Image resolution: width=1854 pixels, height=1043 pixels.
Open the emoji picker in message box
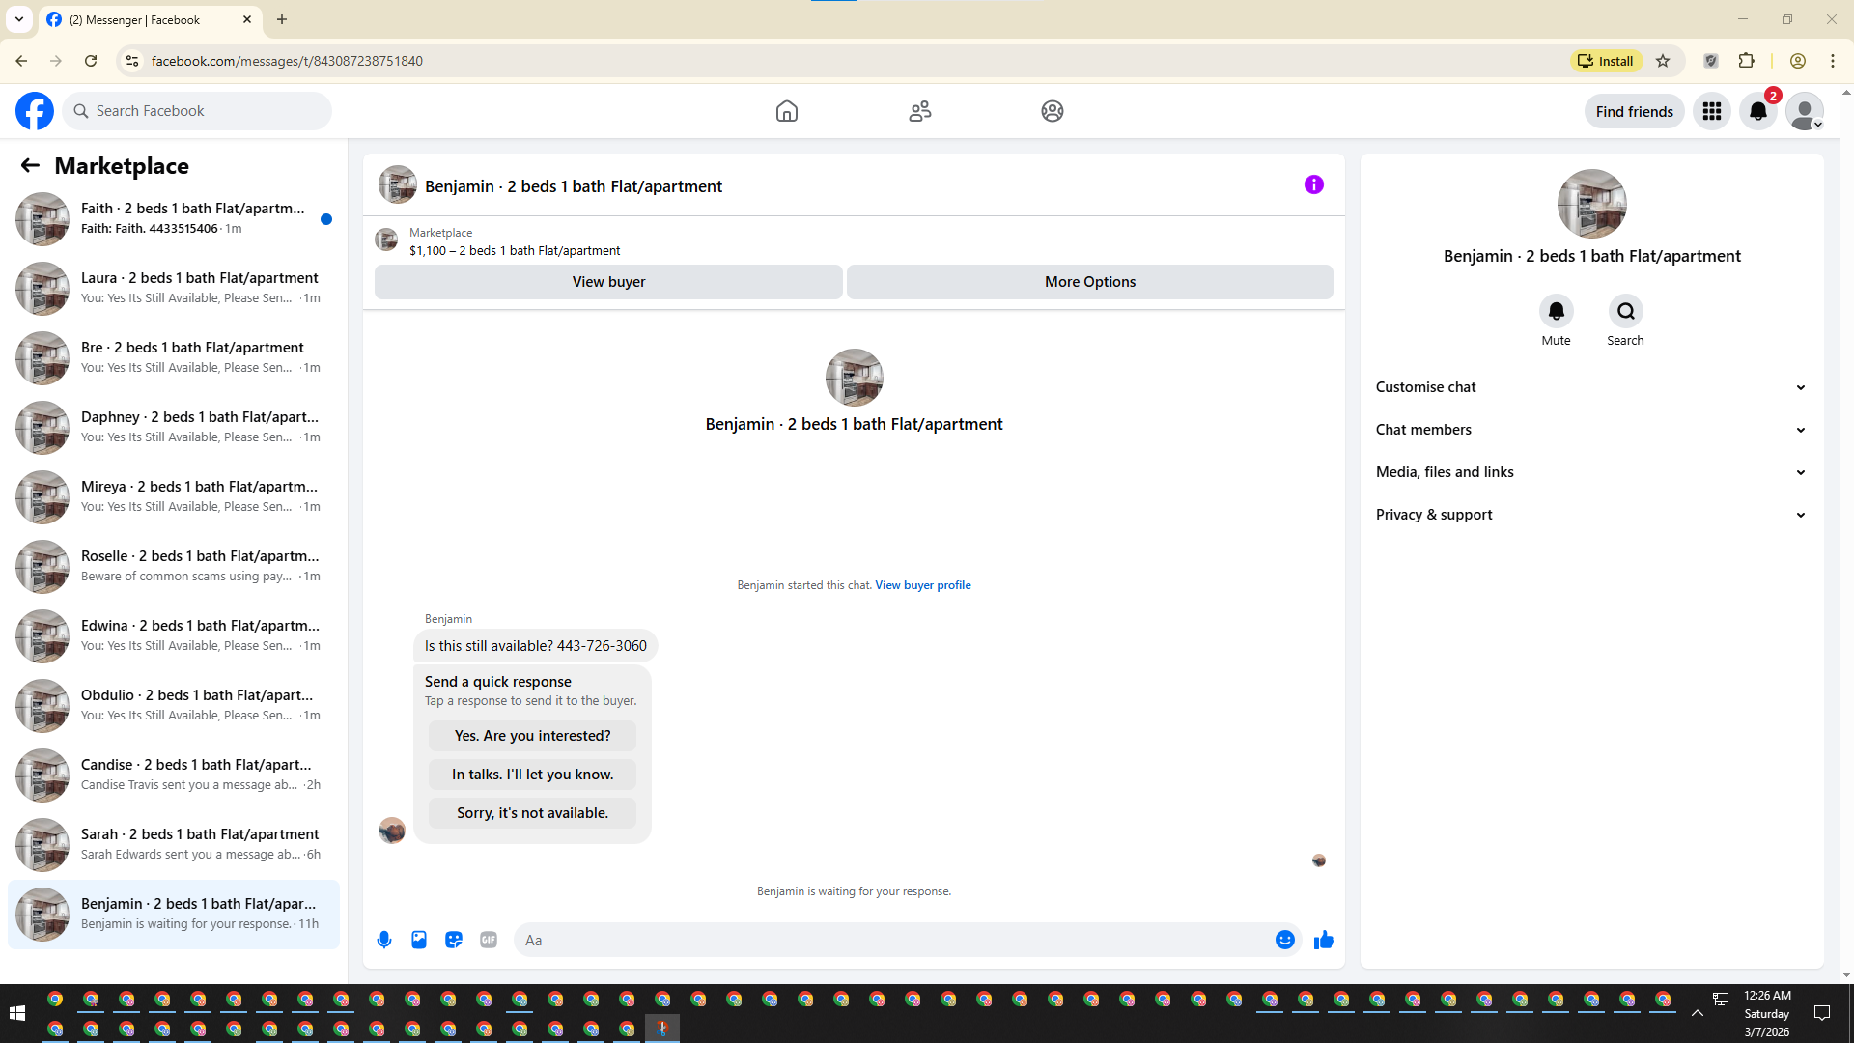point(1284,940)
